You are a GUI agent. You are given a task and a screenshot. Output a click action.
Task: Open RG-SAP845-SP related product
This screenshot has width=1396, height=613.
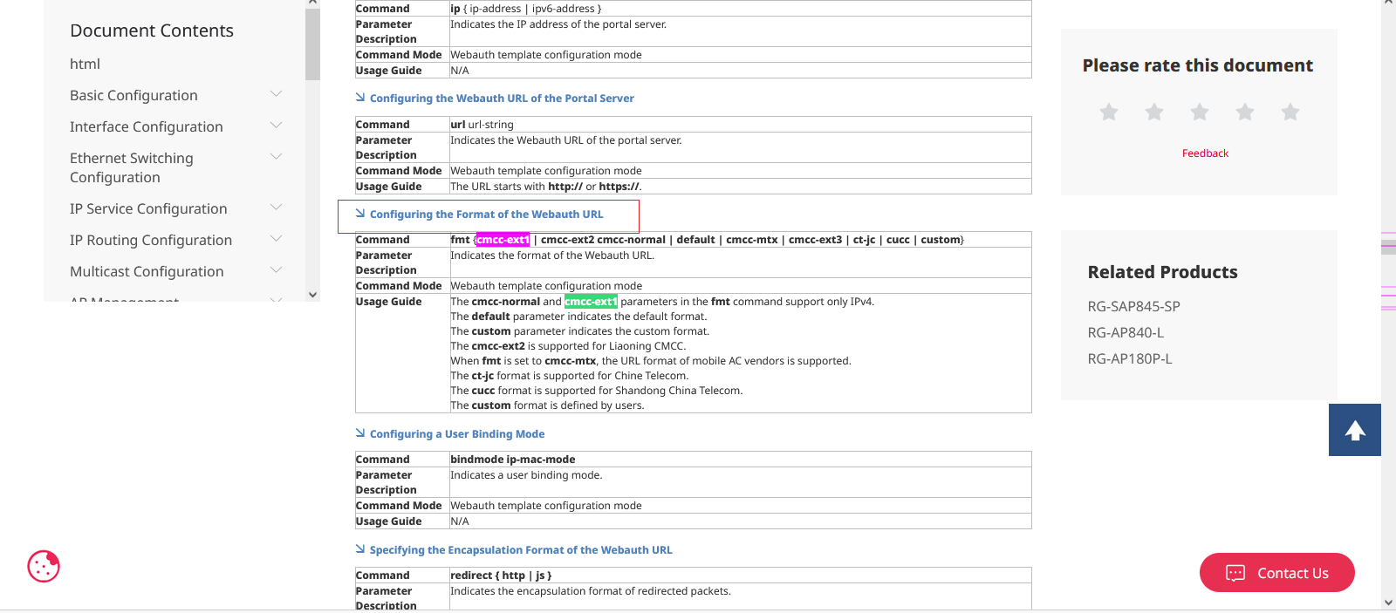[1133, 306]
